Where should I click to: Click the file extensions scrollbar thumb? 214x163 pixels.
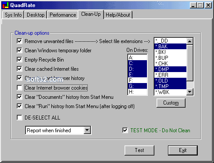tap(190, 63)
